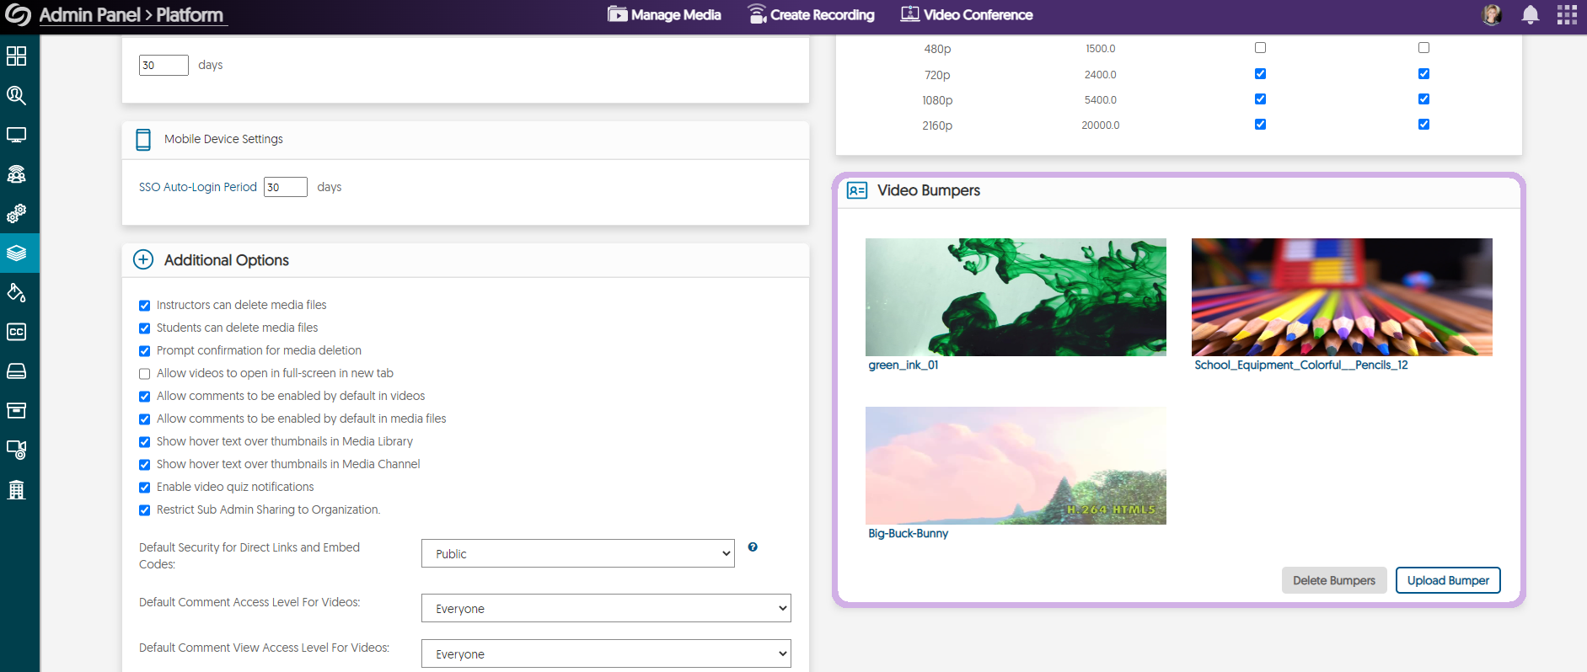
Task: Click the help icon beside Public dropdown
Action: 753,547
